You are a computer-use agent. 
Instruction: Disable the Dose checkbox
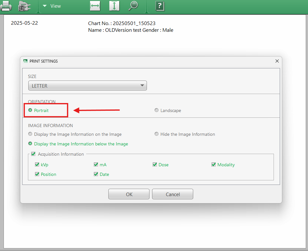pos(155,165)
